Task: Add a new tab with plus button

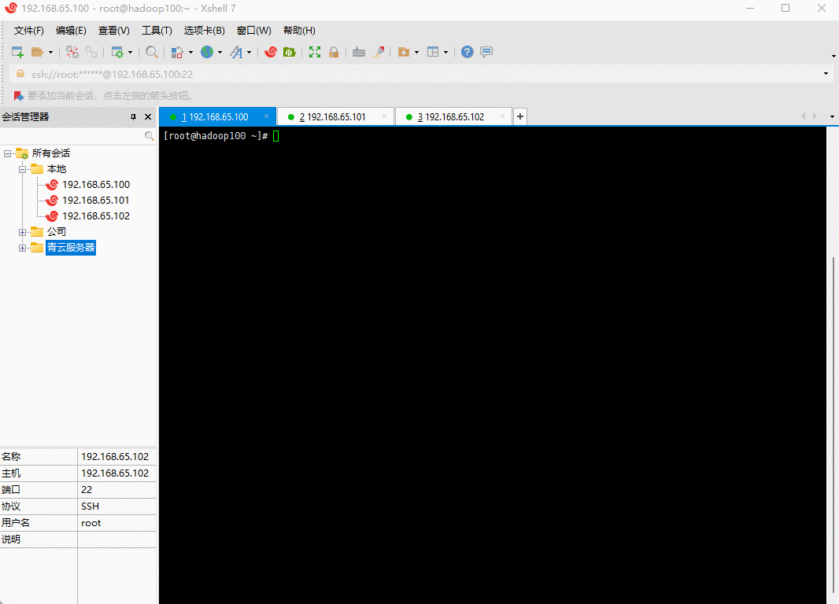Action: (x=520, y=116)
